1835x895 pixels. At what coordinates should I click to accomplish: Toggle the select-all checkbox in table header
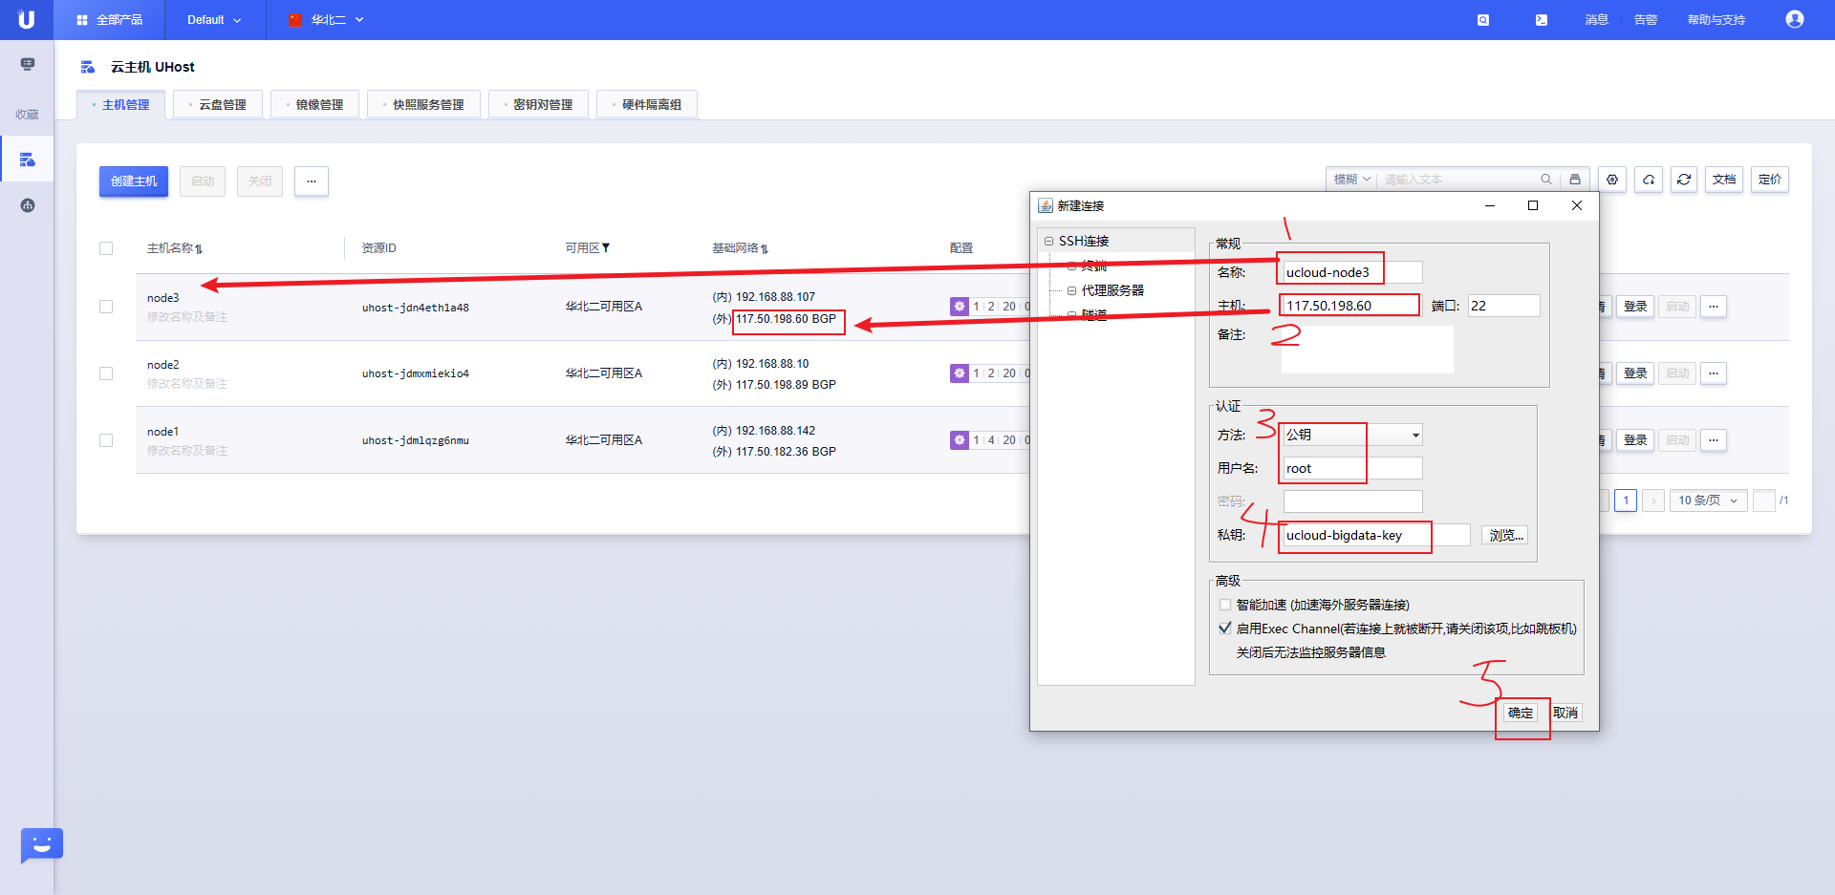pyautogui.click(x=106, y=248)
